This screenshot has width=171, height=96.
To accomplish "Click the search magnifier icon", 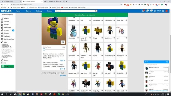I will tap(96, 11).
